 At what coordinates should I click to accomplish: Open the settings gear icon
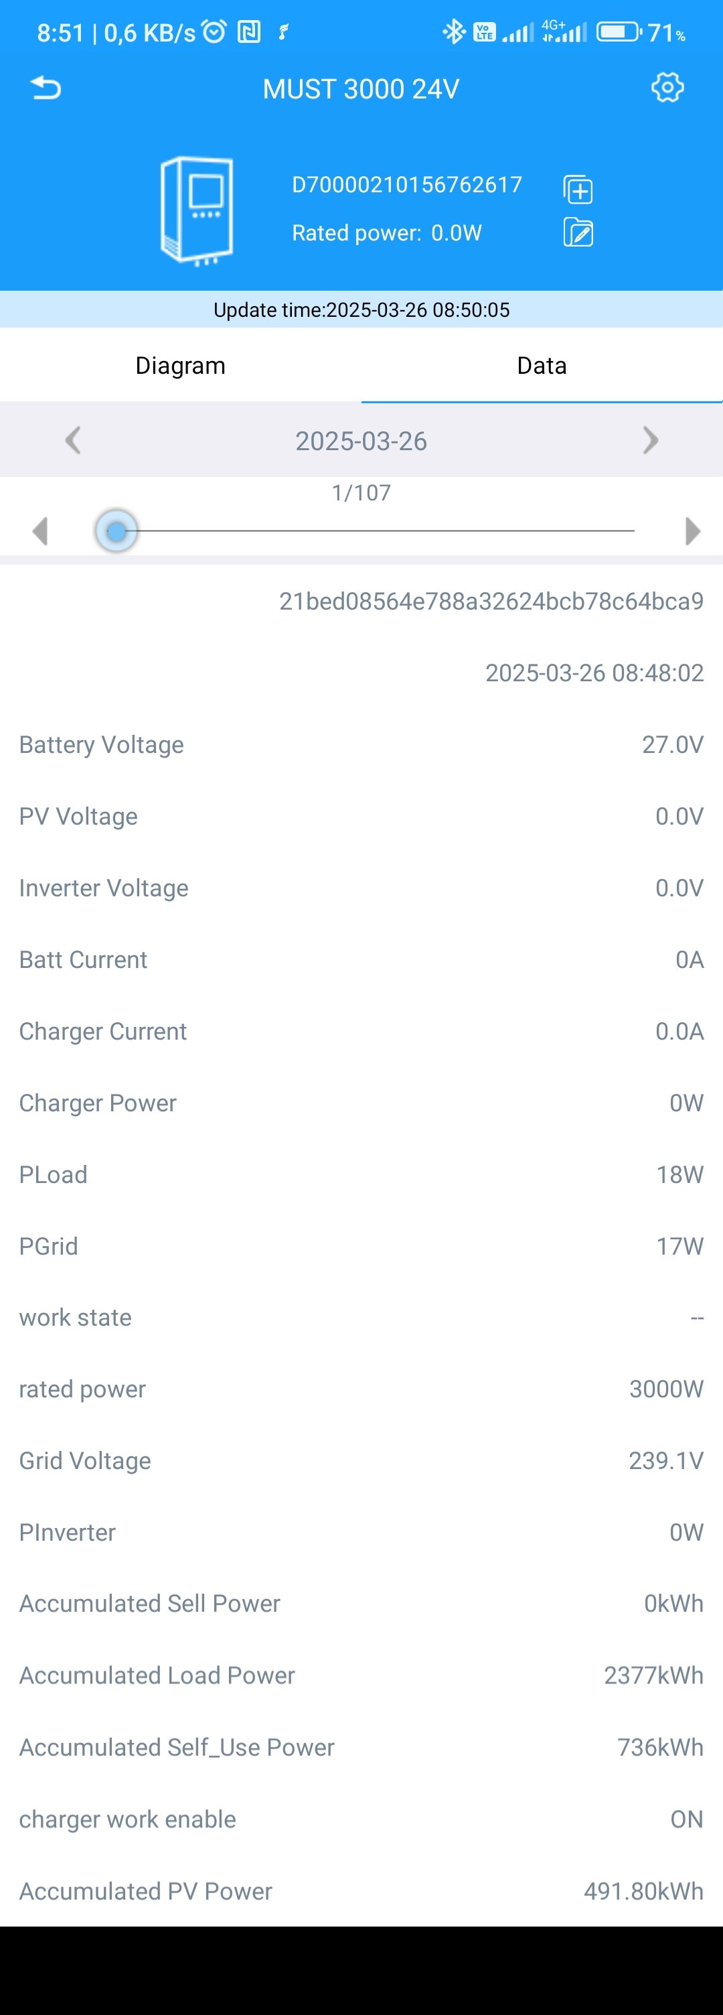(667, 88)
